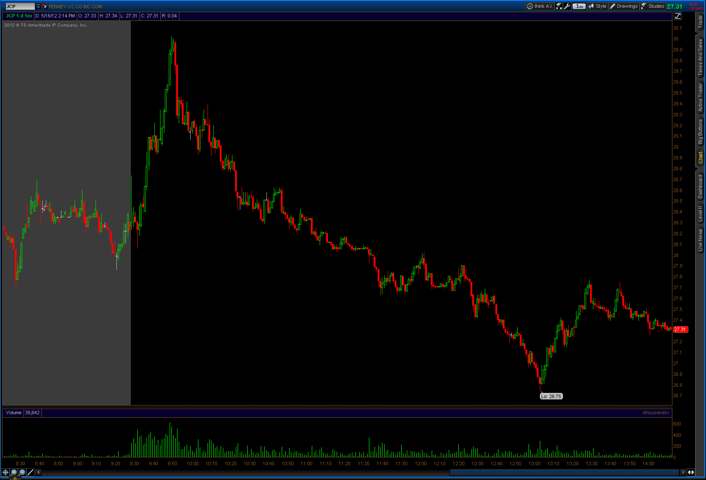Open chart settings wrench icon
This screenshot has height=480, width=706.
click(567, 7)
